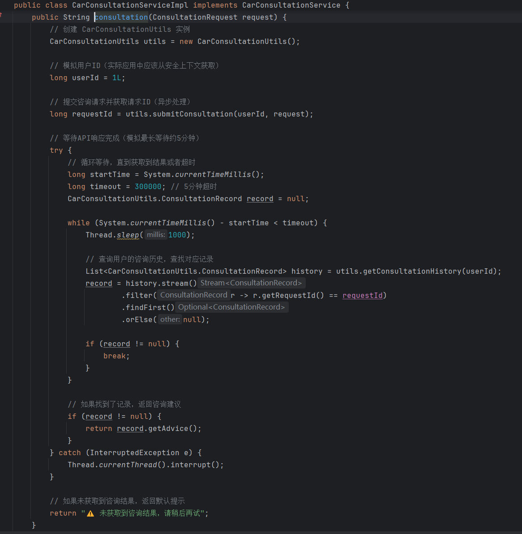The height and width of the screenshot is (534, 522).
Task: Click the 'Optional<ConsultationRecord>' type hint
Action: pos(231,307)
